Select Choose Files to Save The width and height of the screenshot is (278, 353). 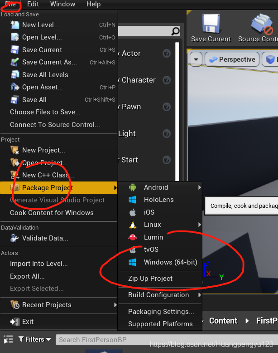(x=59, y=112)
